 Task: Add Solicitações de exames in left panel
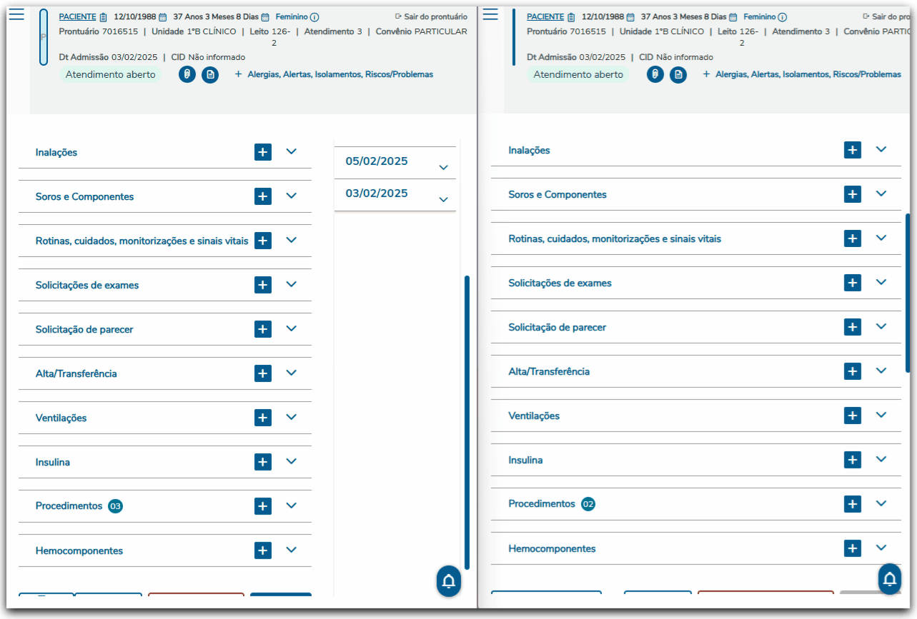(x=263, y=285)
